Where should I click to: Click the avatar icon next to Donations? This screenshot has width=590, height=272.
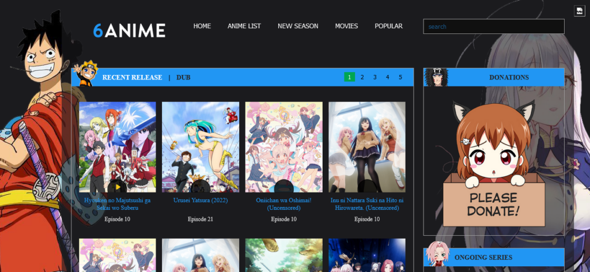[436, 77]
